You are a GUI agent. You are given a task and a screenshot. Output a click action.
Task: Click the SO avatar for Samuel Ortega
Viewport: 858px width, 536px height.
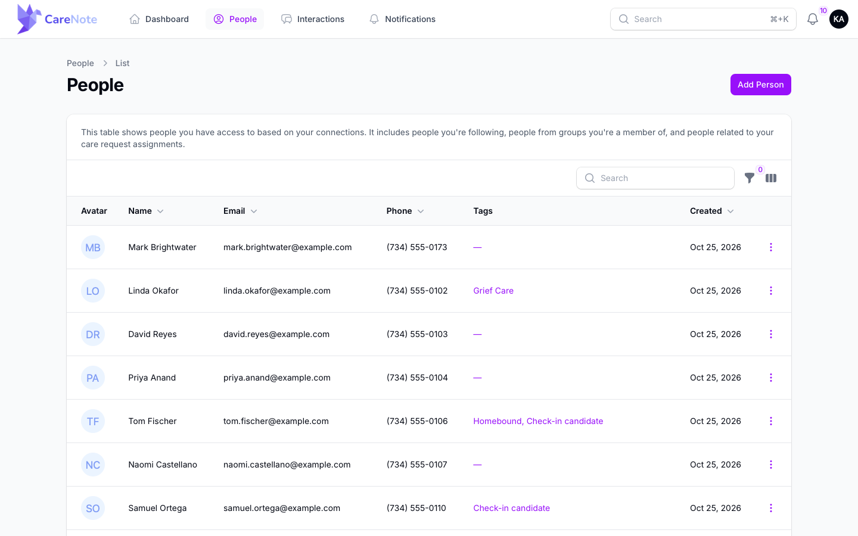pyautogui.click(x=93, y=508)
